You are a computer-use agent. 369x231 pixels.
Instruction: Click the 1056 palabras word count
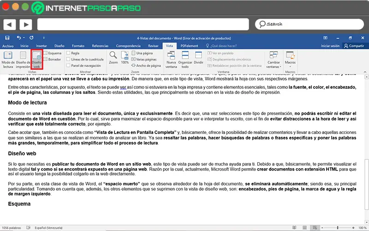pyautogui.click(x=11, y=228)
